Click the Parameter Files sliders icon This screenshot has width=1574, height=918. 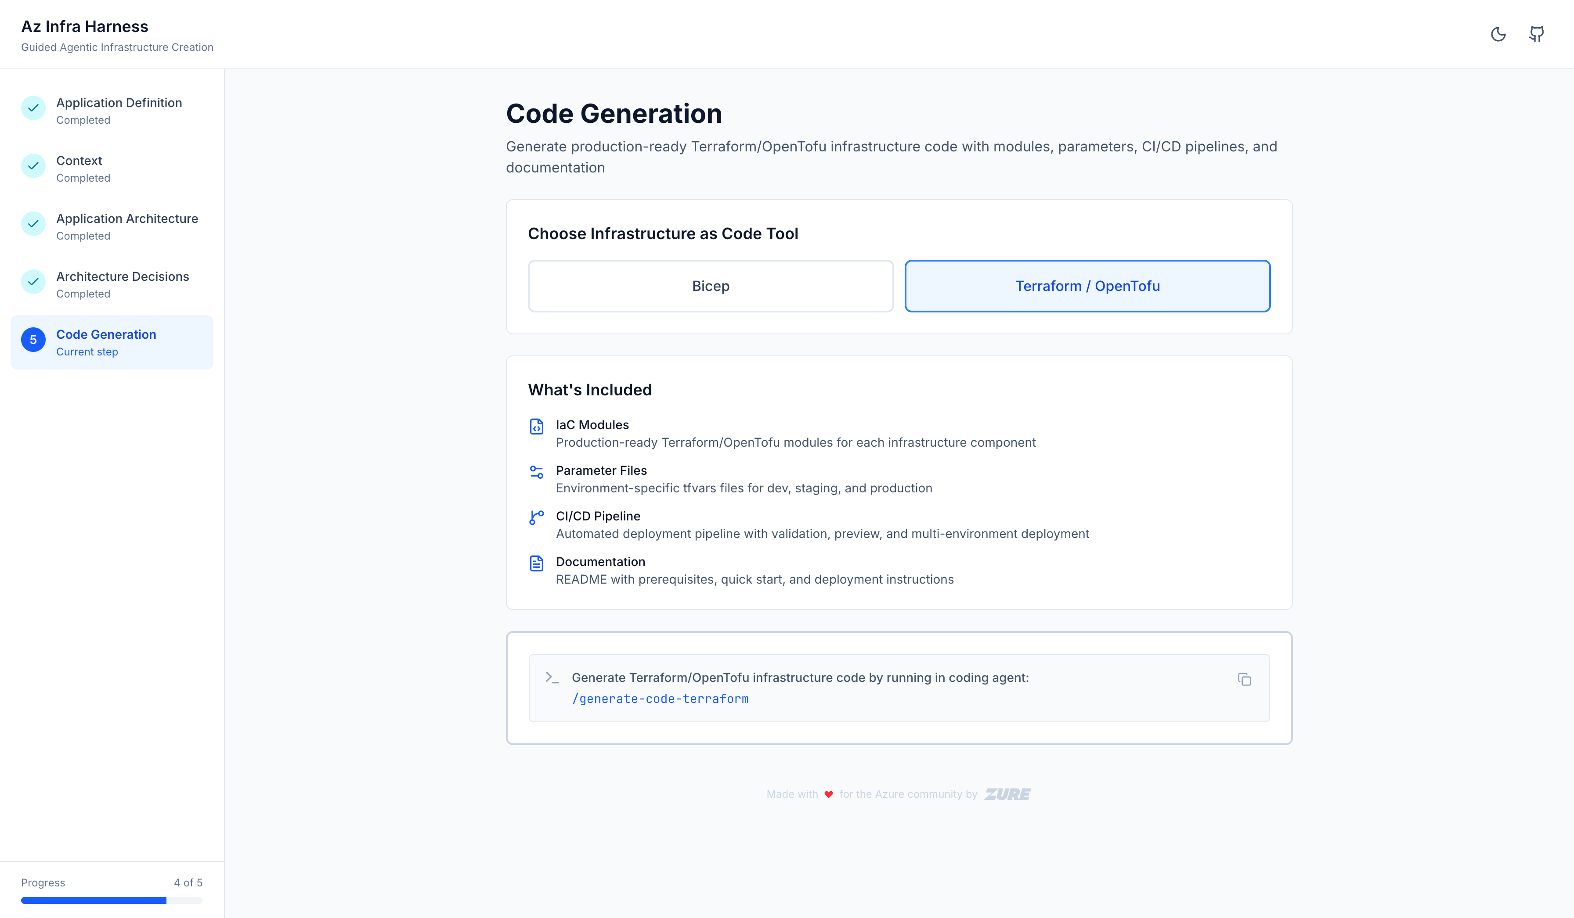pos(537,472)
